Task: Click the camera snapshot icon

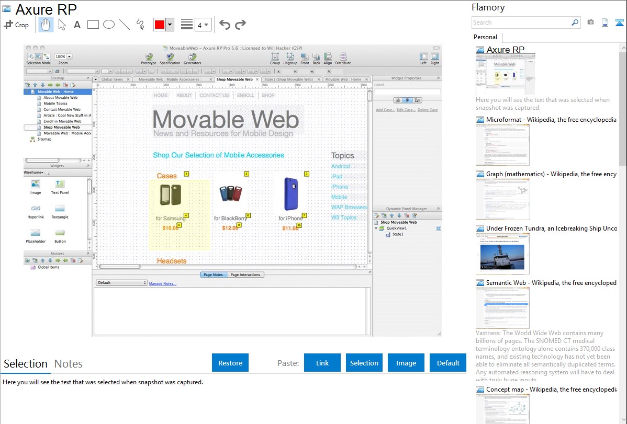Action: click(590, 22)
